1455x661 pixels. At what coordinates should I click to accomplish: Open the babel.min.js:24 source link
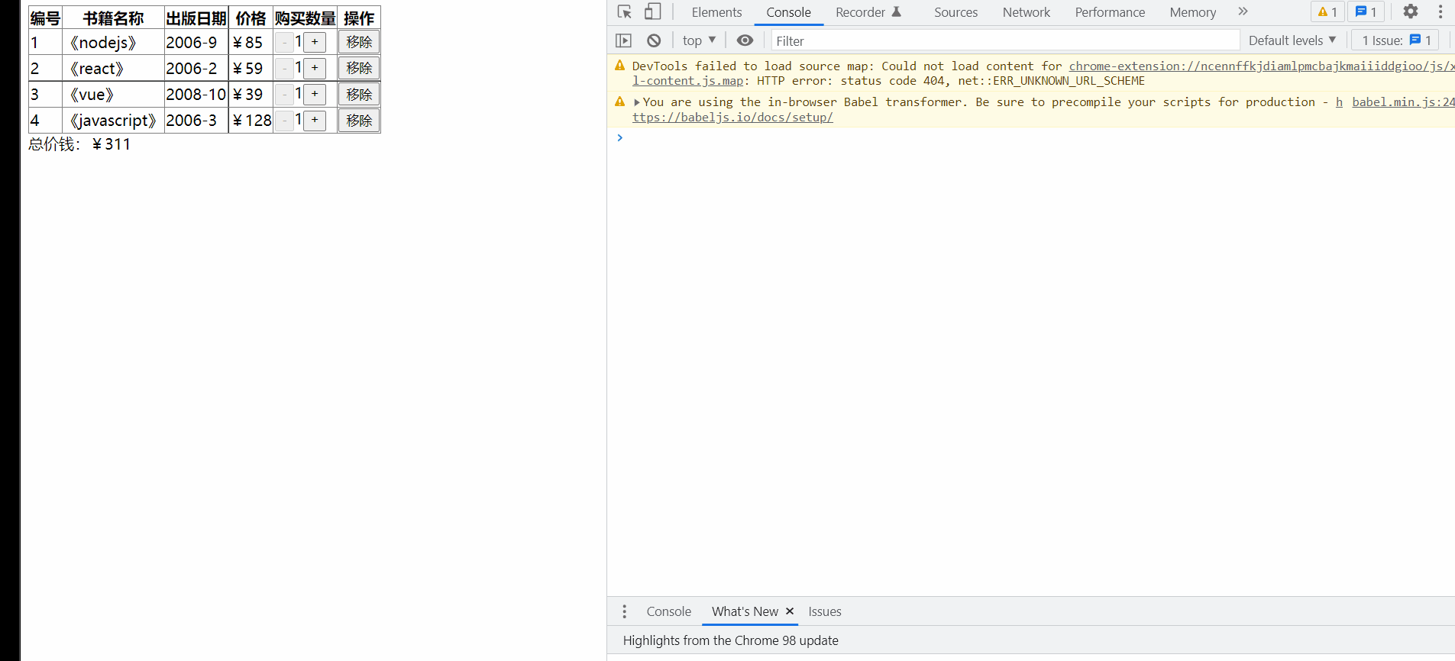pyautogui.click(x=1402, y=102)
